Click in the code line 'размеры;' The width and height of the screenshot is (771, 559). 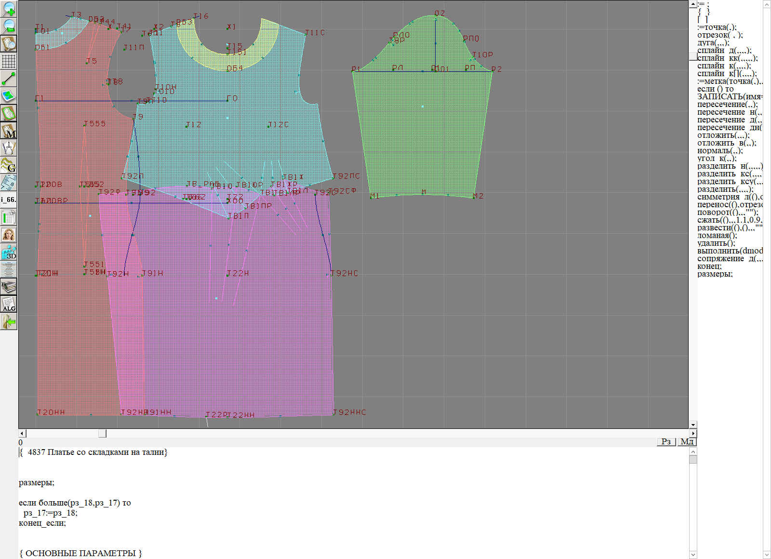[37, 482]
